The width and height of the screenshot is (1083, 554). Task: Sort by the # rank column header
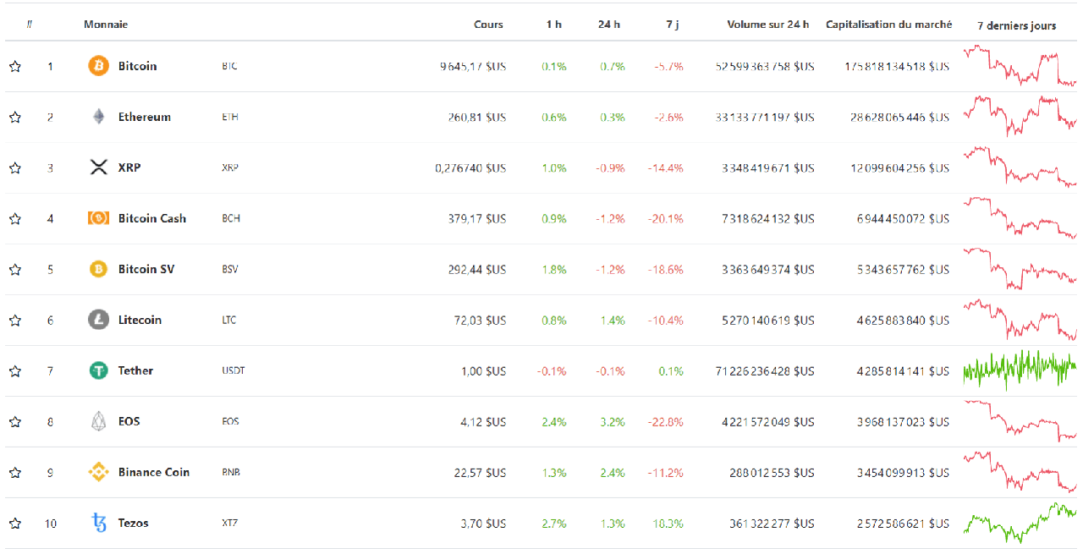click(x=30, y=25)
